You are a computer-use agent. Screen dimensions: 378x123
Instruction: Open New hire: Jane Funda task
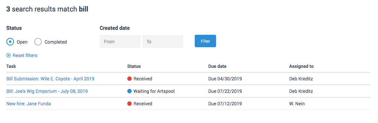click(29, 104)
